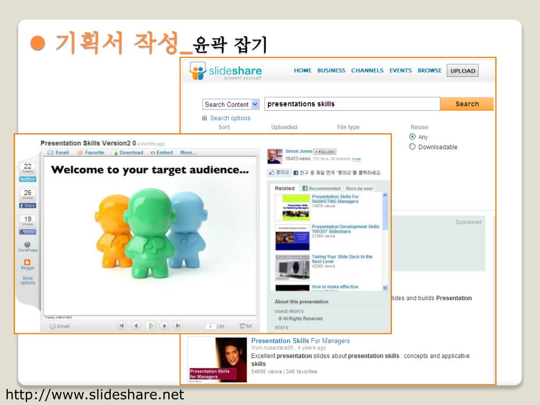
Task: Click the green play button
Action: pos(150,325)
